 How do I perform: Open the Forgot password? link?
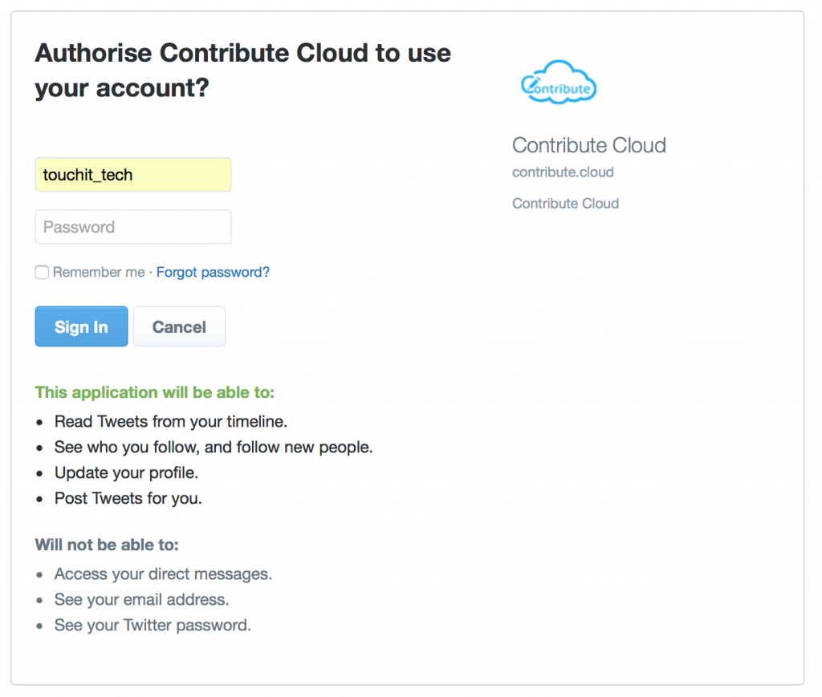pyautogui.click(x=213, y=273)
